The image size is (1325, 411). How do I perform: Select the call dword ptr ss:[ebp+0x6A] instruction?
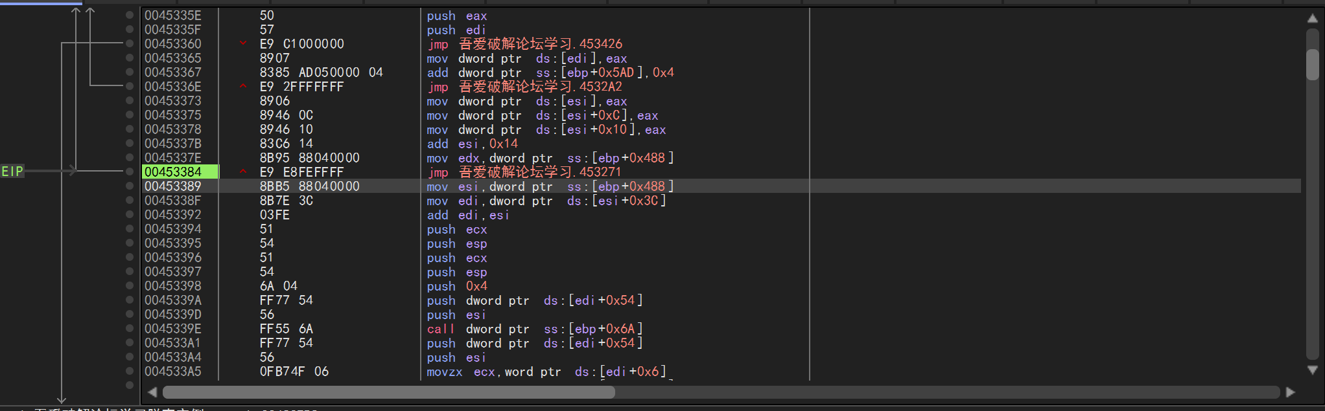click(534, 329)
